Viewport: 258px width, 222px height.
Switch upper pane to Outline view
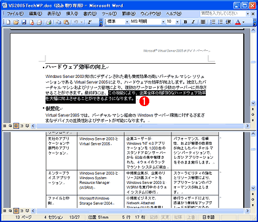click(21, 126)
